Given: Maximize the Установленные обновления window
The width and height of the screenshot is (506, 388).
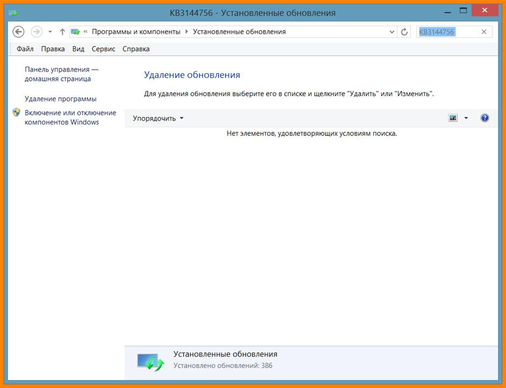Looking at the screenshot, I should [x=463, y=11].
